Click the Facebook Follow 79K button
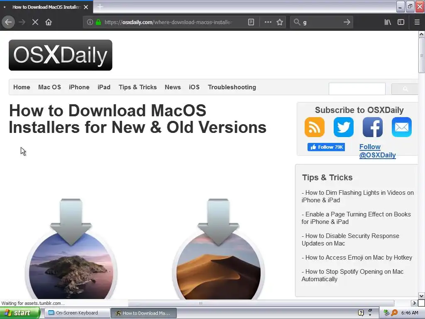 (326, 147)
